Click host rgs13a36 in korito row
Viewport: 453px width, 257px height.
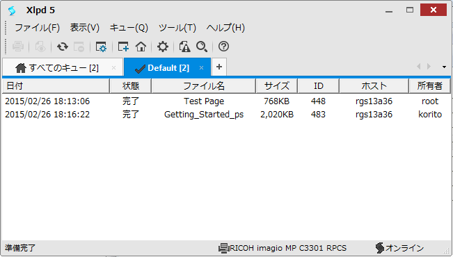pos(374,115)
